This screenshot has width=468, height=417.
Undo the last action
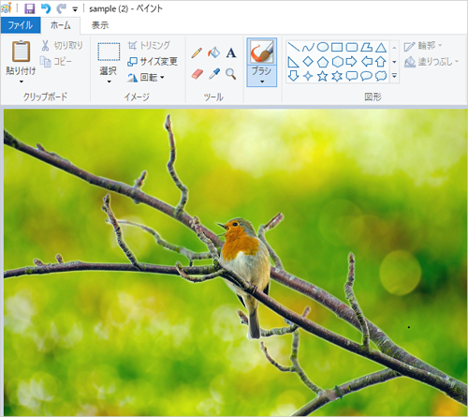point(46,8)
